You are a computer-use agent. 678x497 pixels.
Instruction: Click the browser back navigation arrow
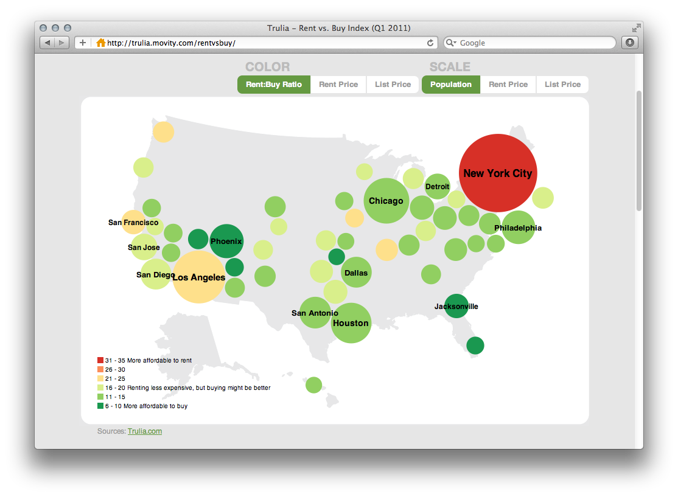click(47, 43)
